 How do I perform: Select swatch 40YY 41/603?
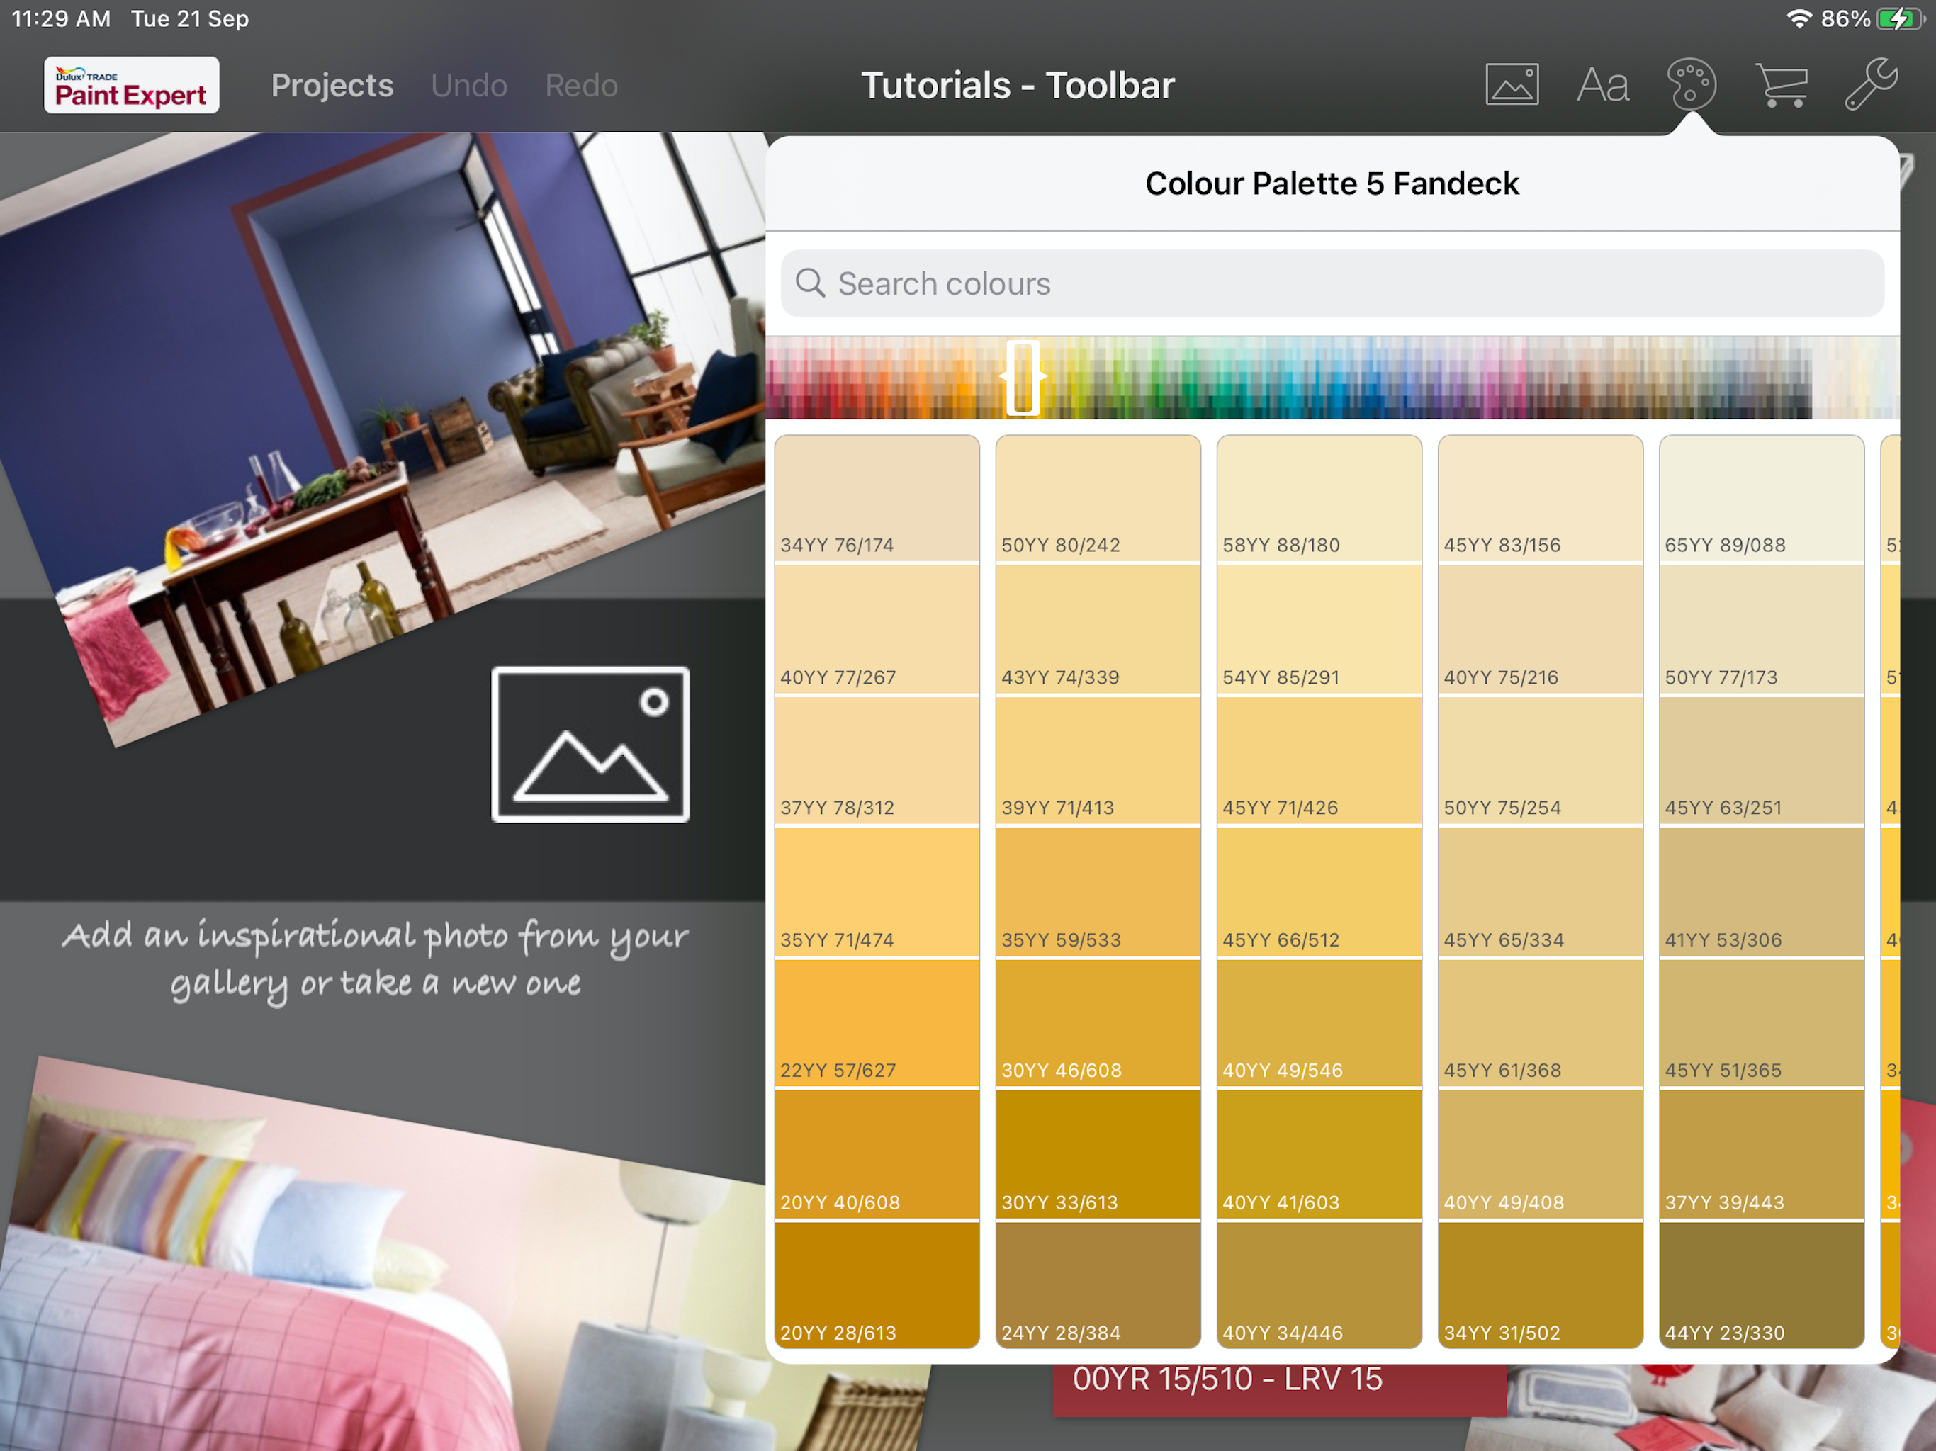[1319, 1154]
